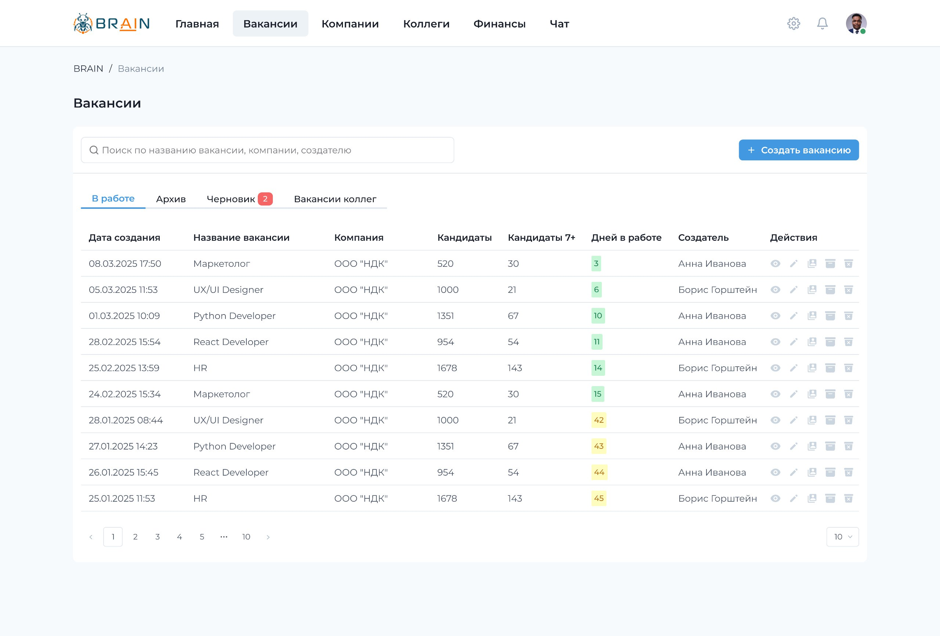
Task: Switch to Черновик tab
Action: pyautogui.click(x=239, y=199)
